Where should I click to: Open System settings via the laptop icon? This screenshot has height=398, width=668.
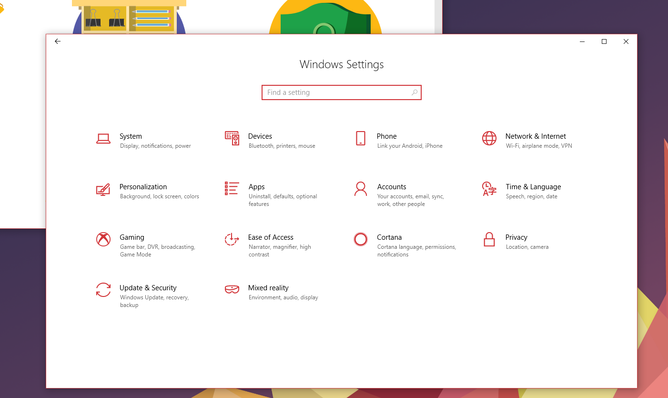103,139
